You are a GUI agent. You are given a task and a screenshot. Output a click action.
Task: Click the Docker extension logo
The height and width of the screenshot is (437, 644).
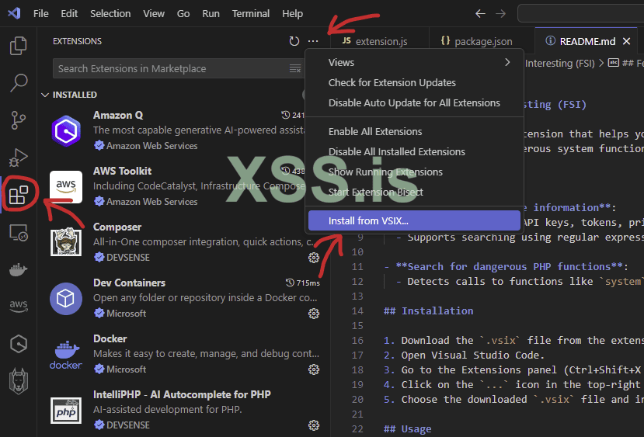coord(66,355)
